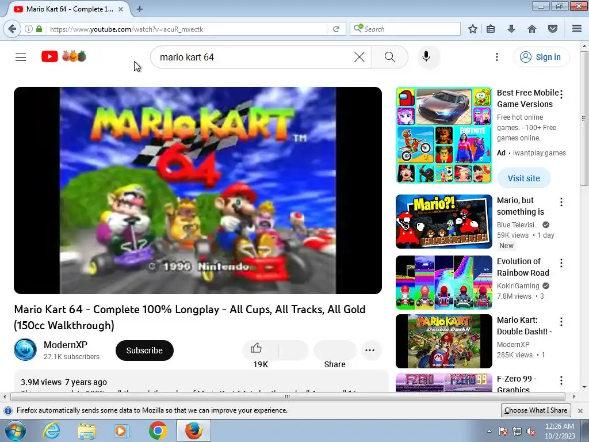Open Evolution of Rainbow Road thumbnail
This screenshot has width=589, height=442.
(443, 282)
